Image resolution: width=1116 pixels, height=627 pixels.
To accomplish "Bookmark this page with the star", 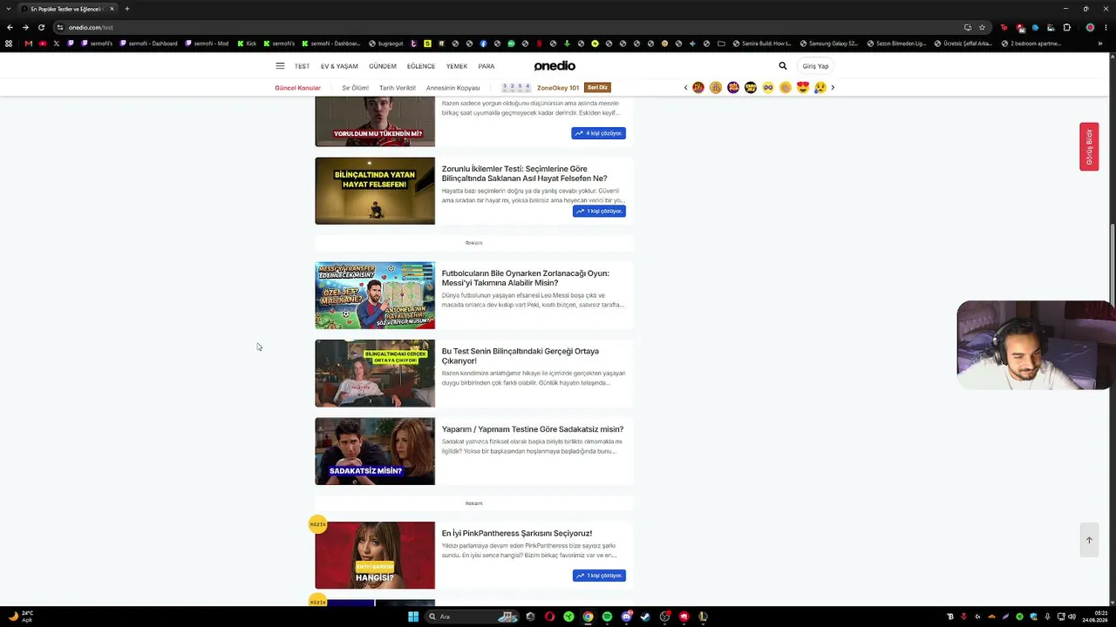I will coord(983,27).
